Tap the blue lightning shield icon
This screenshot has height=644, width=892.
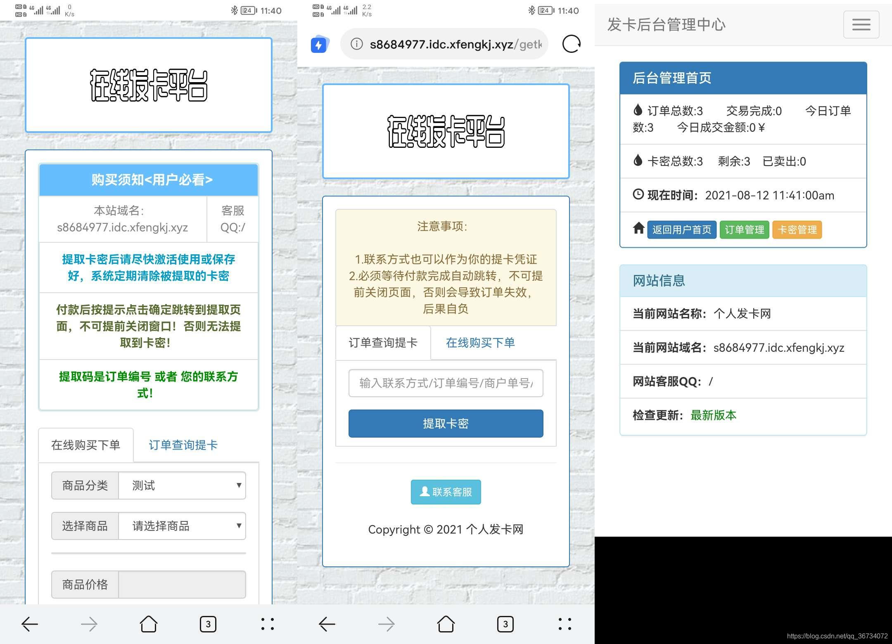(319, 44)
